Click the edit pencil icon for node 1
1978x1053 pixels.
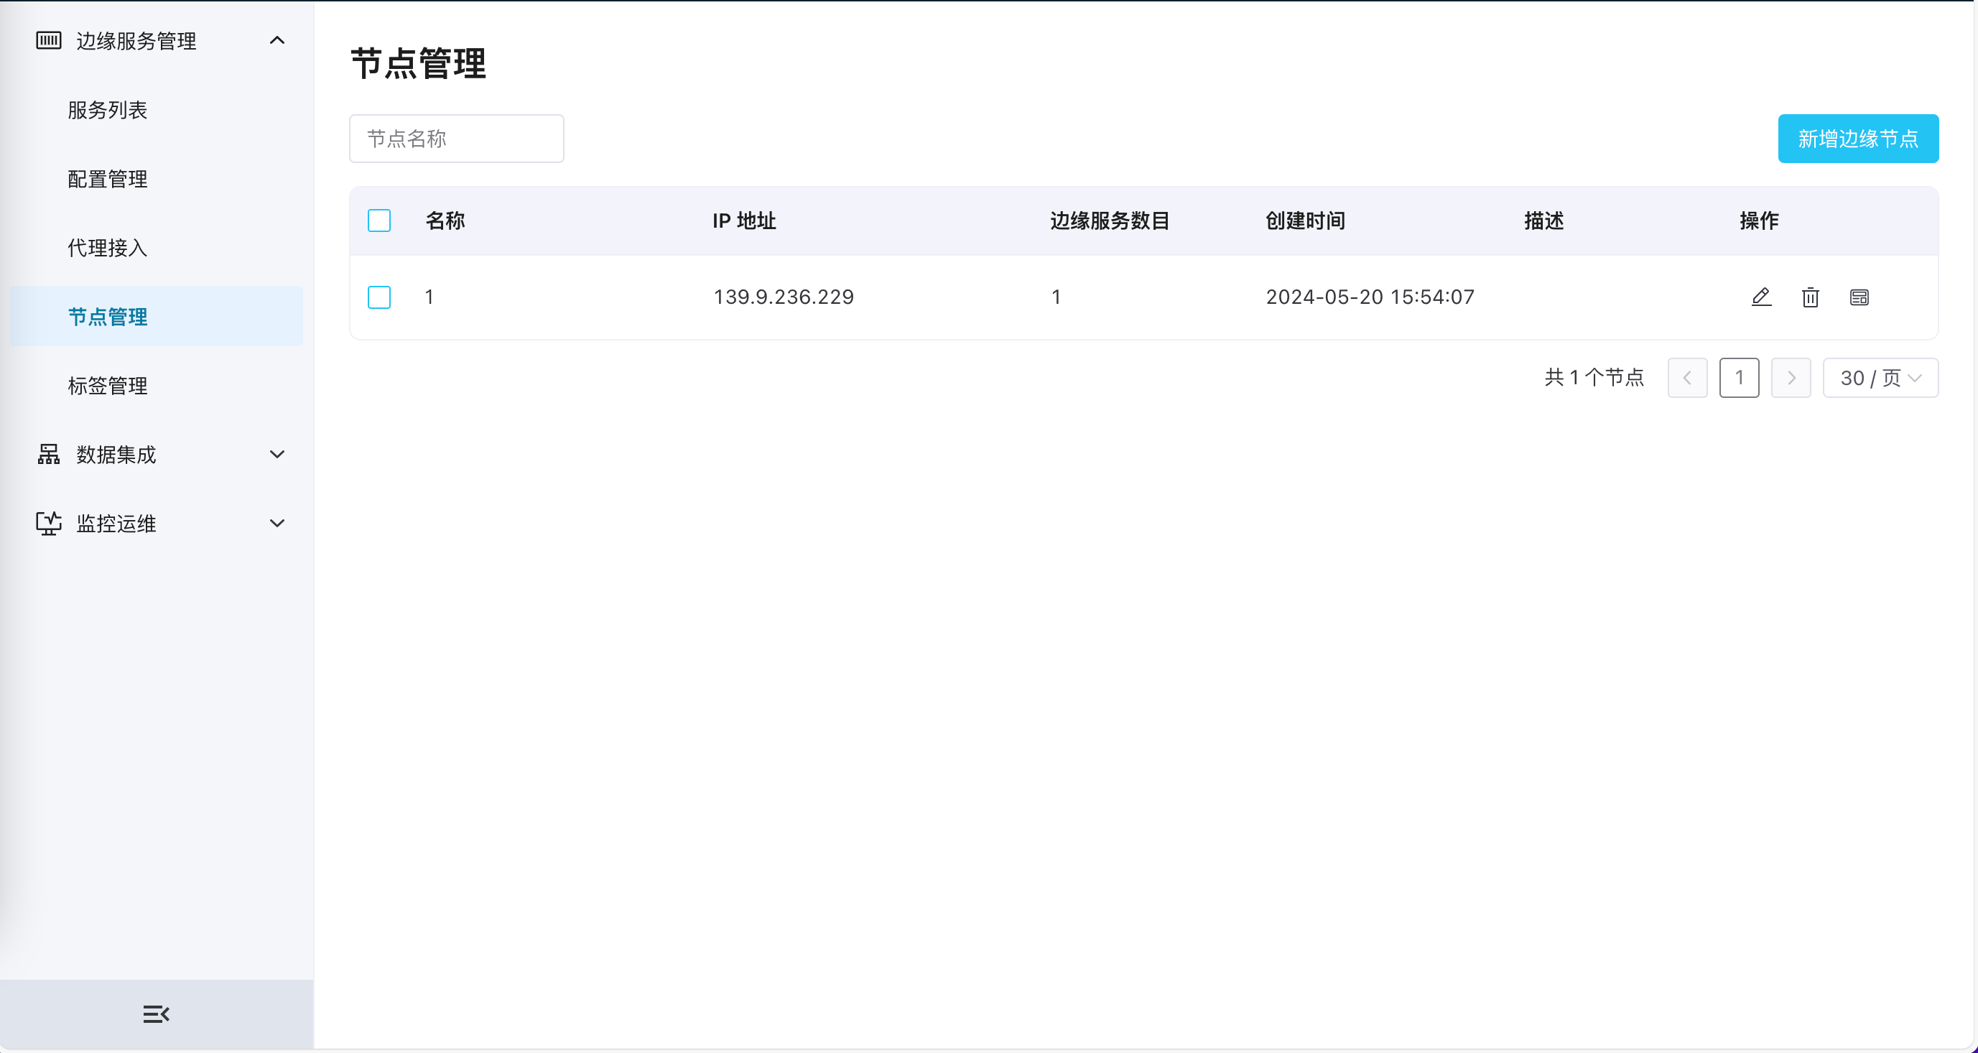pyautogui.click(x=1760, y=297)
